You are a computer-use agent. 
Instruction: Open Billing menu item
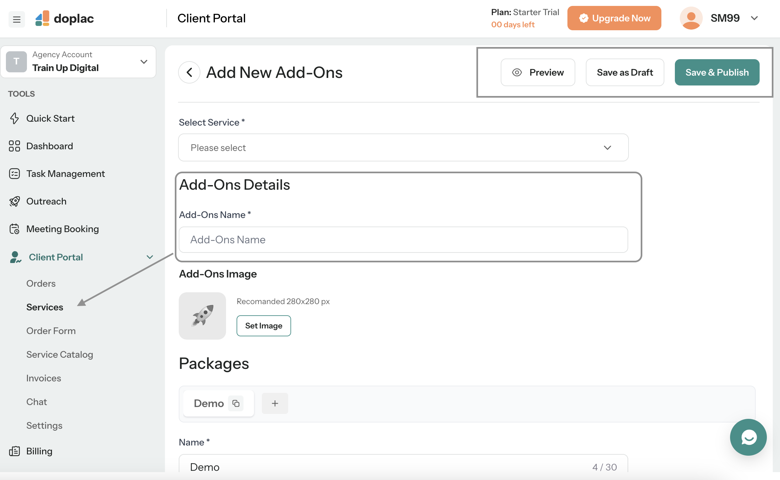click(x=39, y=451)
